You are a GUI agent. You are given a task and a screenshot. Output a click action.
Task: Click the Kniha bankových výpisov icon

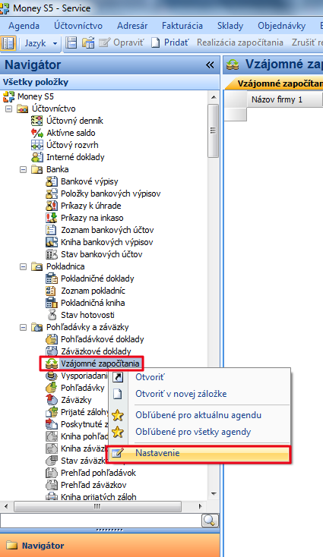pos(52,242)
